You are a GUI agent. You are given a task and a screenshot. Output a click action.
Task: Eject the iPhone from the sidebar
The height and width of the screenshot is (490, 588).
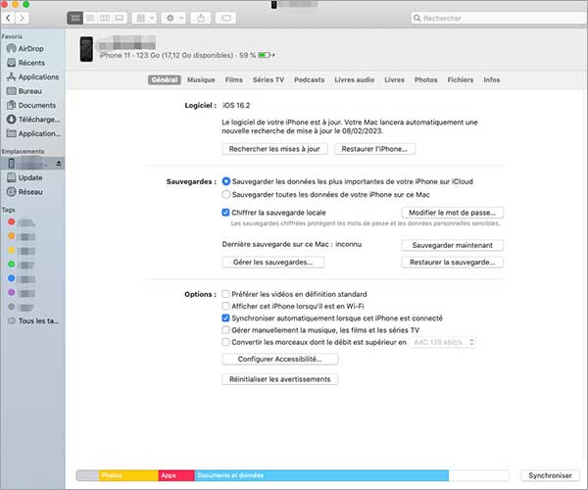[x=59, y=164]
